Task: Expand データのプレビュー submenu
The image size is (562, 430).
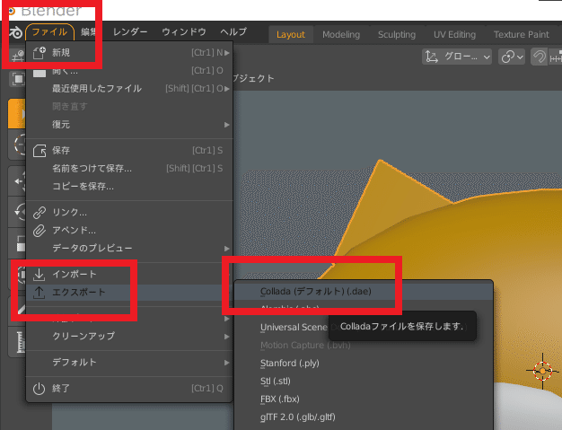Action: (x=129, y=248)
